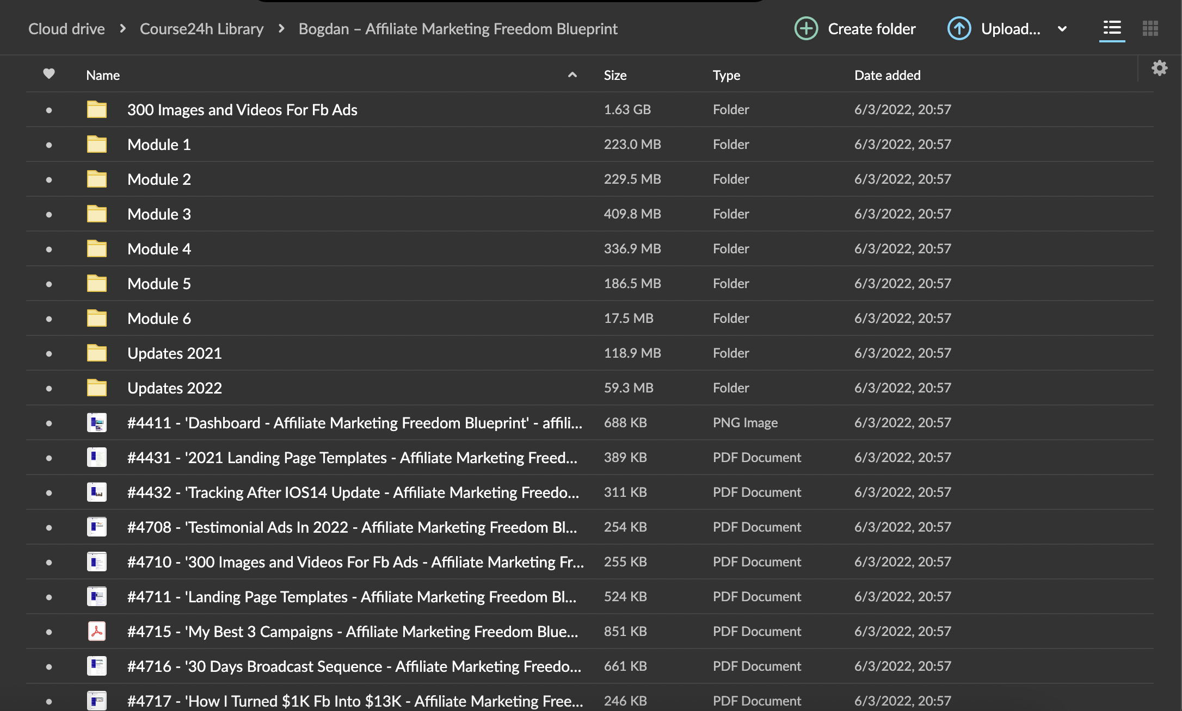Viewport: 1182px width, 711px height.
Task: Open column settings gear
Action: pyautogui.click(x=1159, y=68)
